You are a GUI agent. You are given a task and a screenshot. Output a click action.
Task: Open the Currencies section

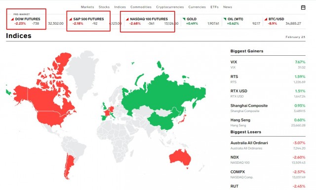pyautogui.click(x=197, y=7)
